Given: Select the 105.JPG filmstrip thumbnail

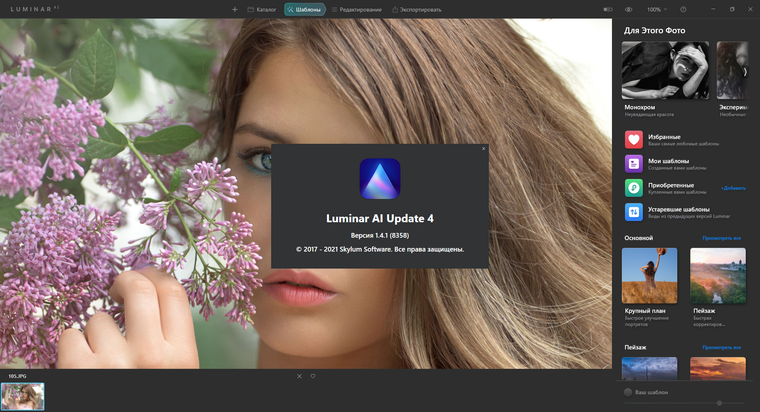Looking at the screenshot, I should (23, 396).
